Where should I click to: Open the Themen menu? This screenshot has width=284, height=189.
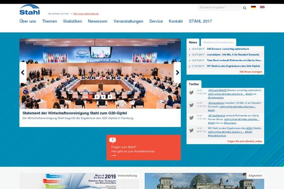49,21
